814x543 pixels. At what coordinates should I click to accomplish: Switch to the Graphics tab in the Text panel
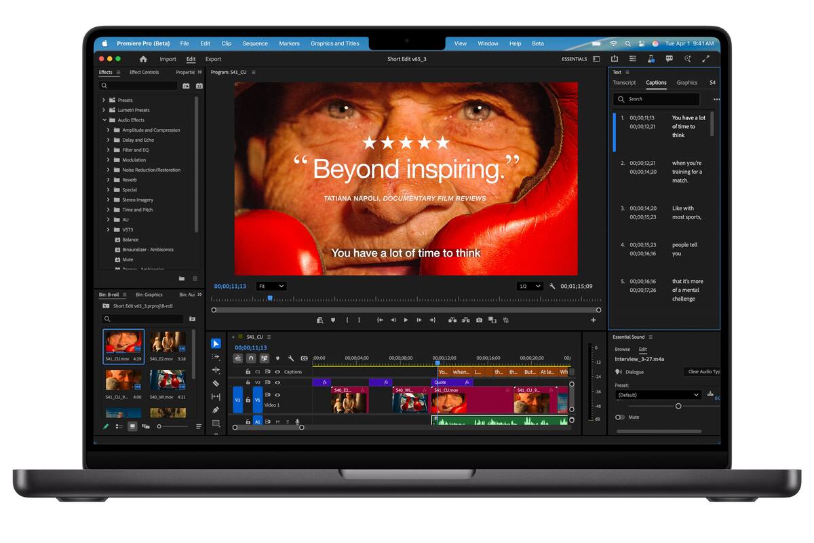[x=686, y=82]
